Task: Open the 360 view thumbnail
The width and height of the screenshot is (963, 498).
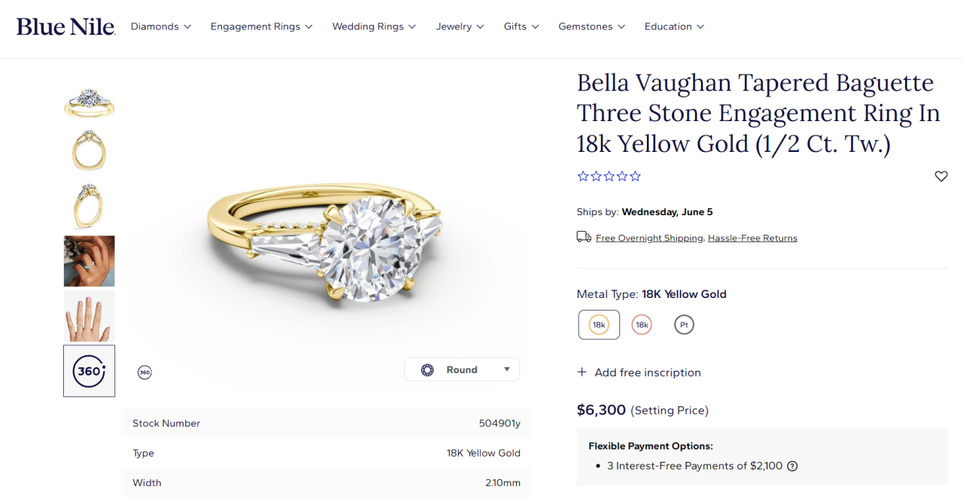Action: pos(90,371)
